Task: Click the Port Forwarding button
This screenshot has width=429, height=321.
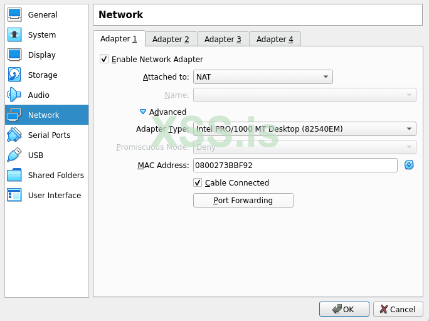Action: (243, 201)
